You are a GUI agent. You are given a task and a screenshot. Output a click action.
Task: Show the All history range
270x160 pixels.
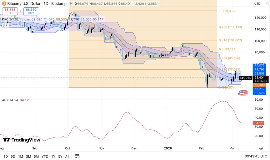(x=67, y=156)
